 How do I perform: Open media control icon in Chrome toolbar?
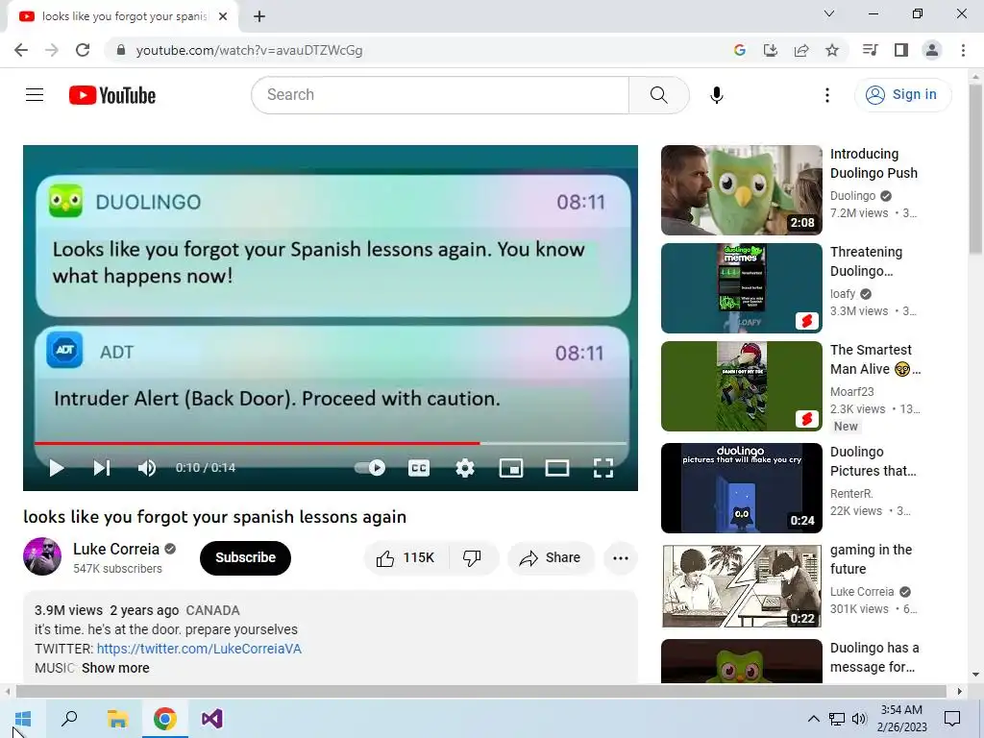pyautogui.click(x=870, y=50)
